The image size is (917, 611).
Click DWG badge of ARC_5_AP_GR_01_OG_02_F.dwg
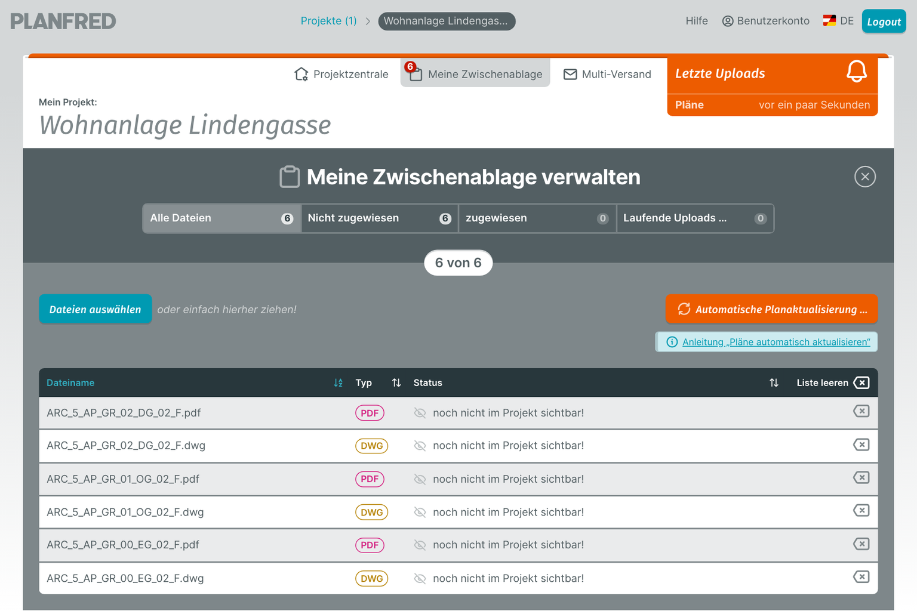pyautogui.click(x=371, y=512)
